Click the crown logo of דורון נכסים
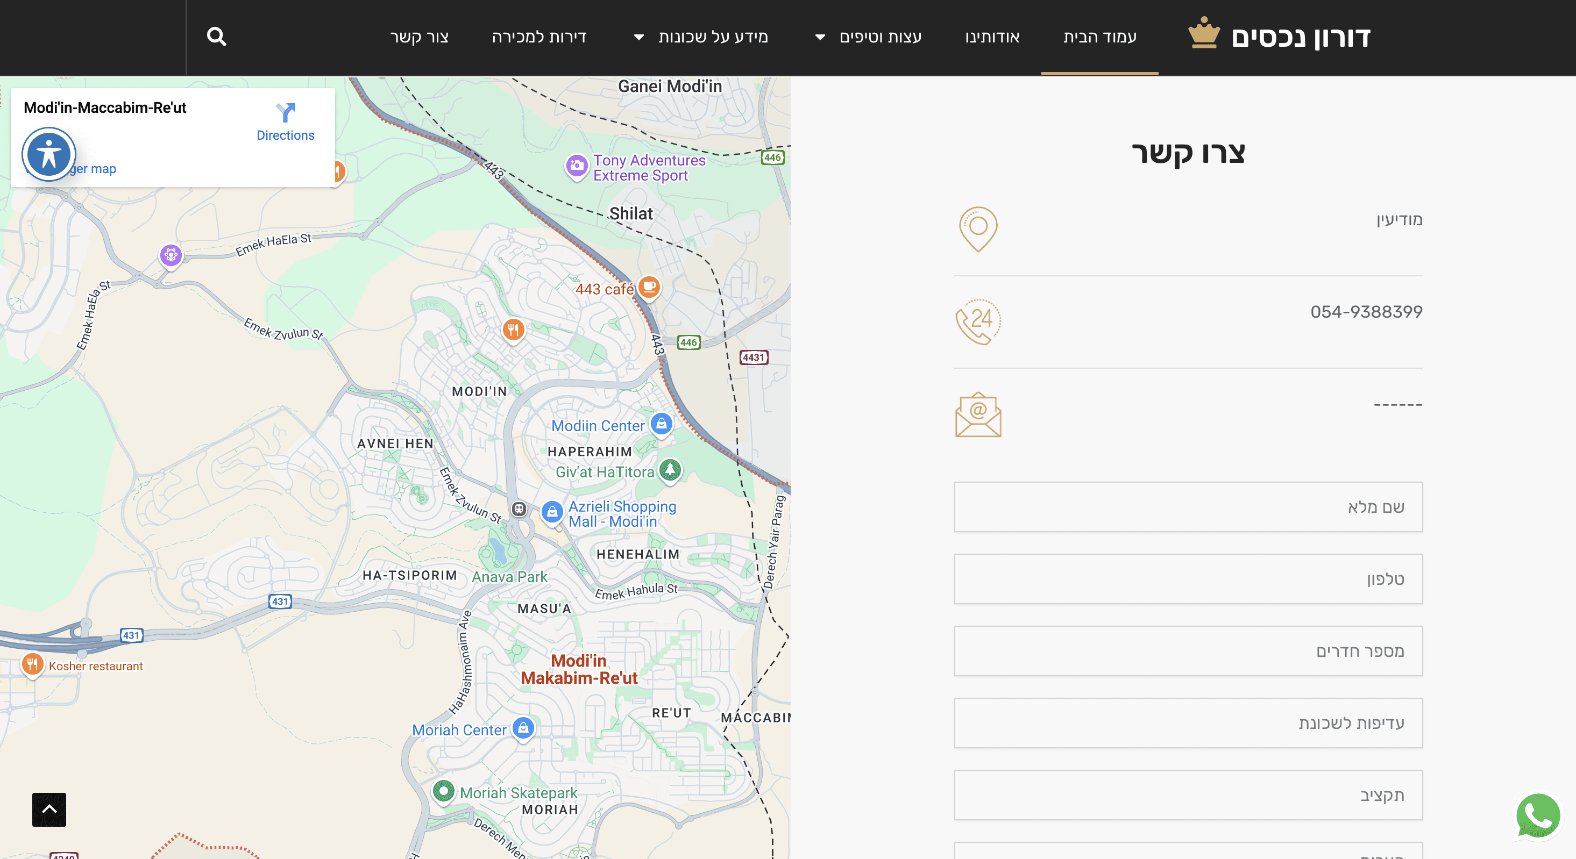Screen dimensions: 1576x859 coord(1203,34)
